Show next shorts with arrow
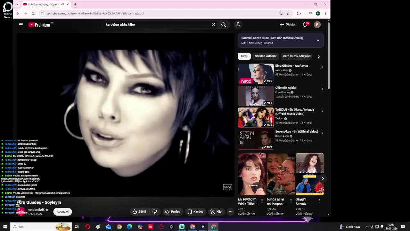410x231 pixels. pyautogui.click(x=323, y=178)
